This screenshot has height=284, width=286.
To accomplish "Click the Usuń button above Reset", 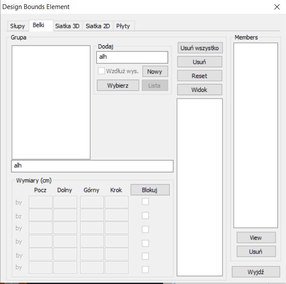I will pos(199,62).
